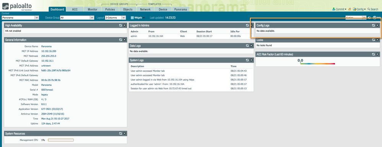Open the Policies tab
The width and height of the screenshot is (382, 147).
click(110, 9)
